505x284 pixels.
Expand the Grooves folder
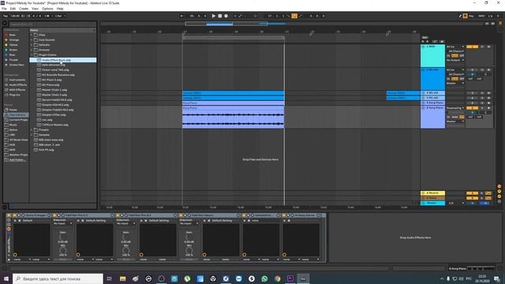[32, 50]
